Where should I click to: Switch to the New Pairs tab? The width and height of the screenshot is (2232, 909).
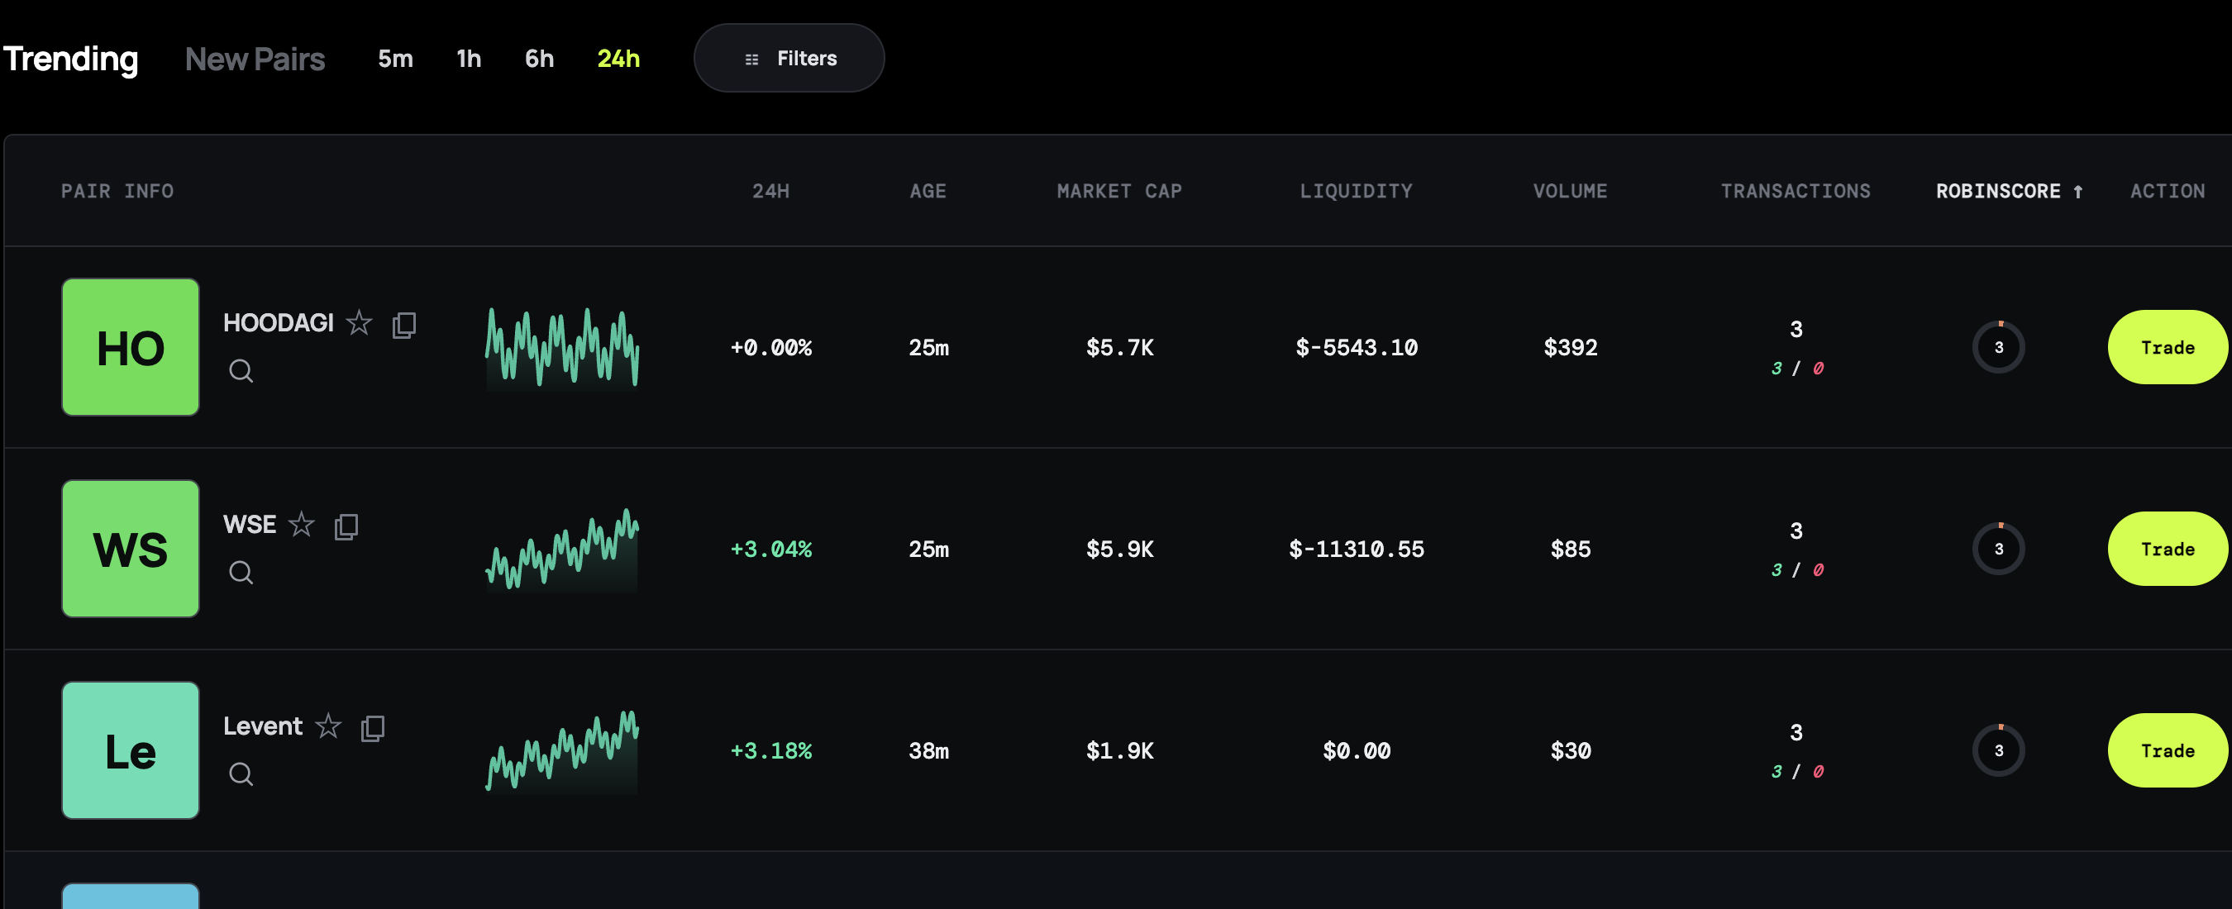pos(255,58)
